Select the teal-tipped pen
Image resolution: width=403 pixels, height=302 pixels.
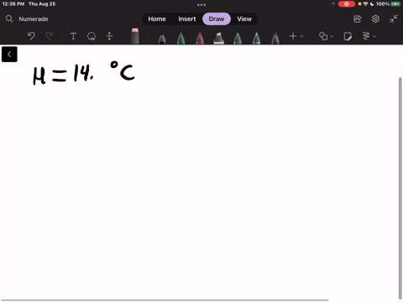[256, 39]
